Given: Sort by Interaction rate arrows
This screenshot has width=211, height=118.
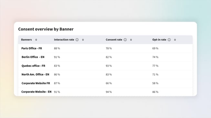Looking at the screenshot, I should click(x=83, y=40).
